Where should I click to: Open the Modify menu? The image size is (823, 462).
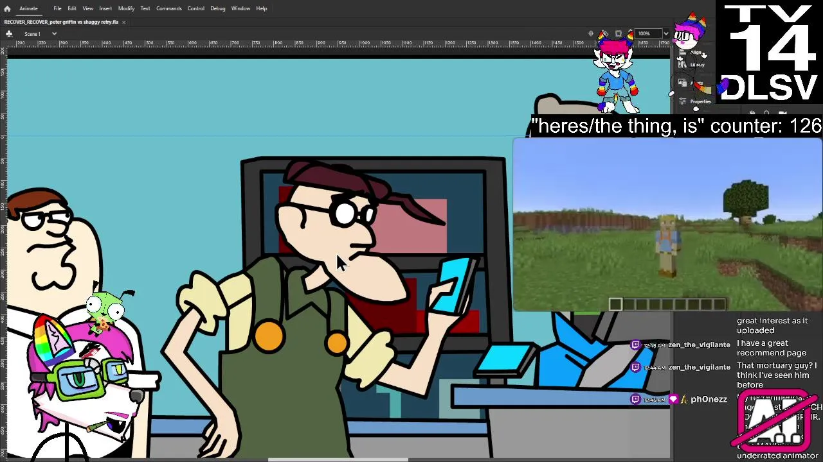(x=126, y=8)
